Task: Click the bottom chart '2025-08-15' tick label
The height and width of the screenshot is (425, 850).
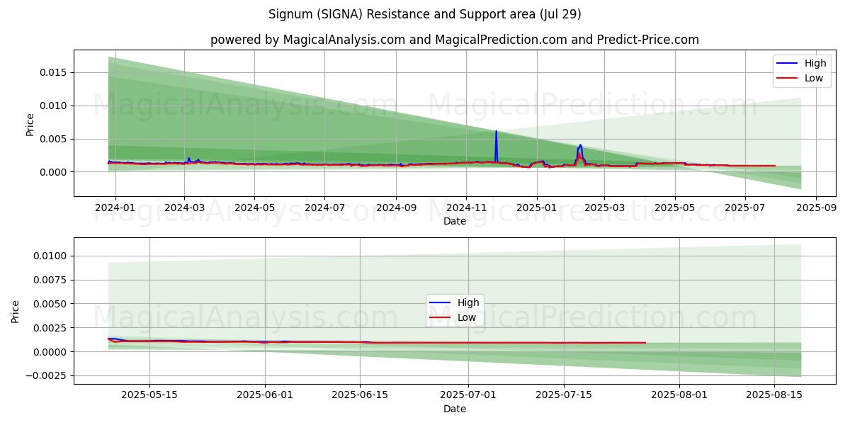Action: click(774, 396)
